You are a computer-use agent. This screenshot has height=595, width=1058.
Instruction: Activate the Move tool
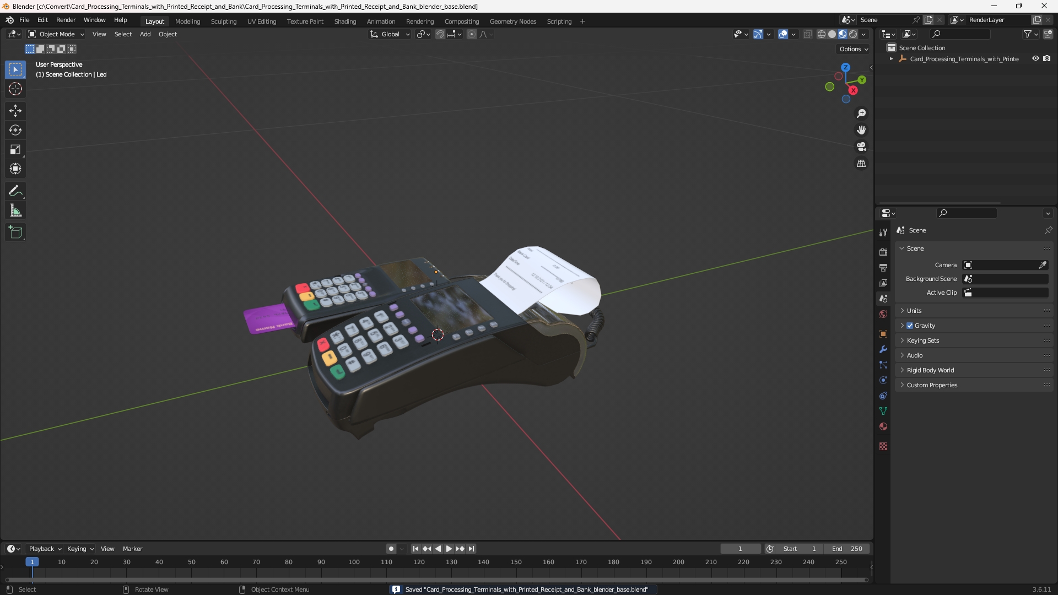(15, 111)
